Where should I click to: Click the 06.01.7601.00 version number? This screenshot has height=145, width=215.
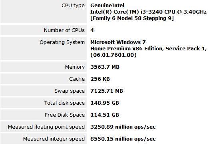click(113, 55)
